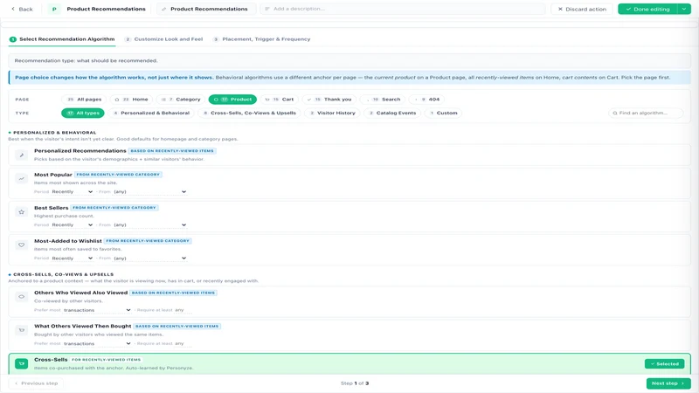This screenshot has width=699, height=393.
Task: Filter page by All pages
Action: (84, 100)
